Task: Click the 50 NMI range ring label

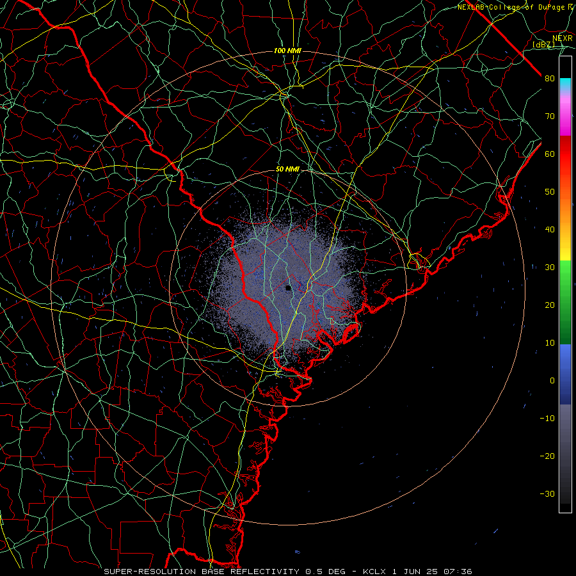Action: pyautogui.click(x=287, y=170)
